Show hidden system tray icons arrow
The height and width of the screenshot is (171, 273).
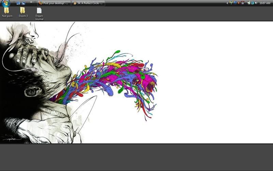(227, 3)
